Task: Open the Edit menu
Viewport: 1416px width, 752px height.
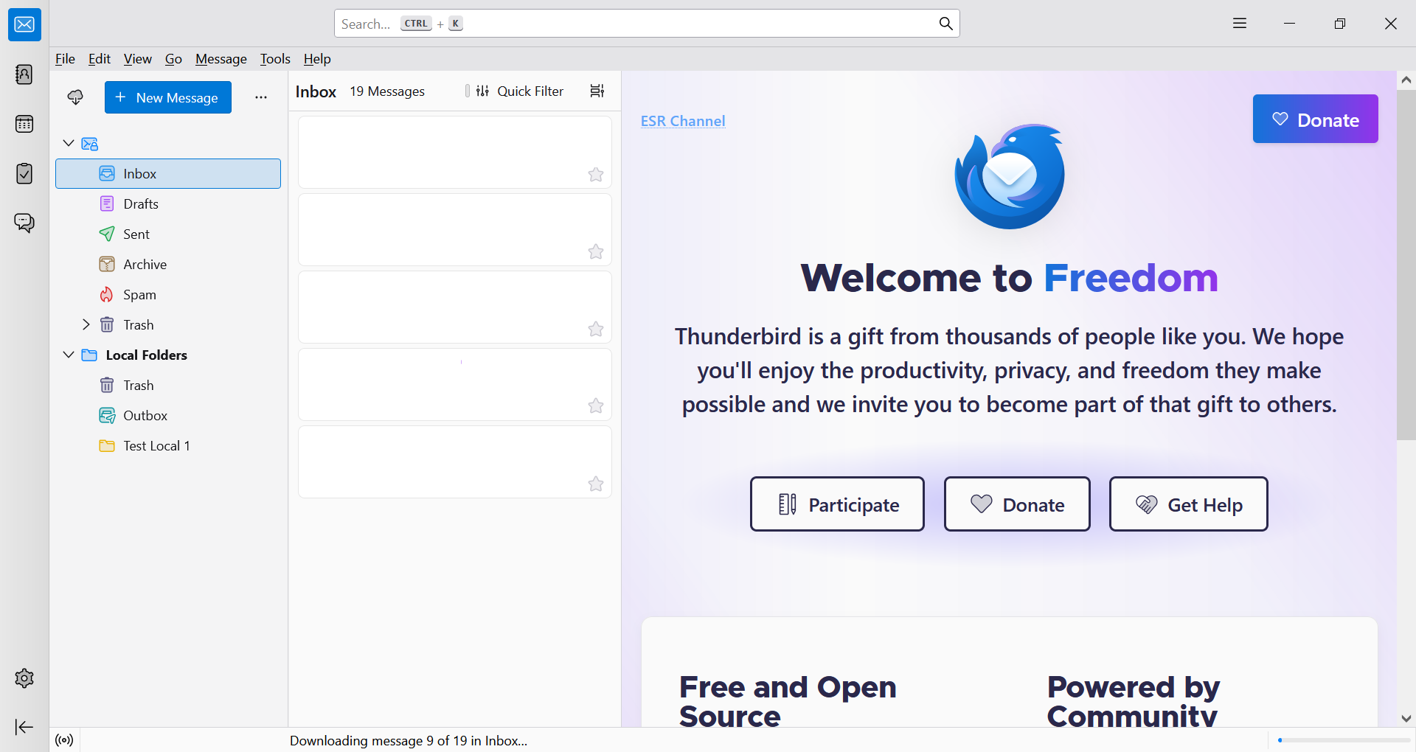Action: 100,58
